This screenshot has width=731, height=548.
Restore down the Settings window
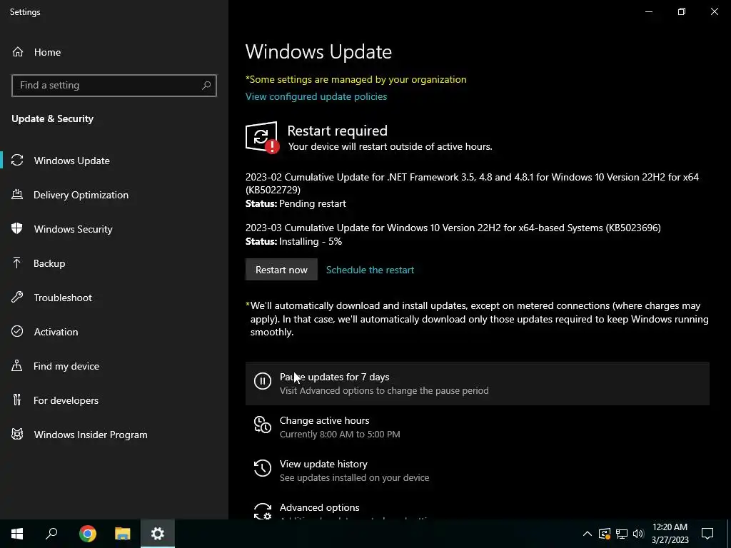point(682,11)
